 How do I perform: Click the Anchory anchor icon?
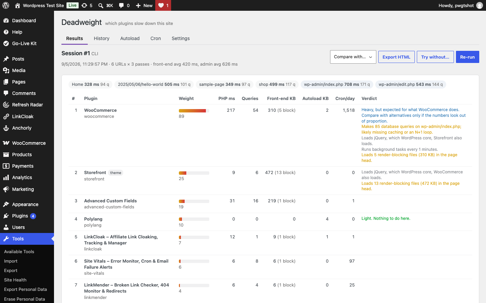click(x=6, y=128)
